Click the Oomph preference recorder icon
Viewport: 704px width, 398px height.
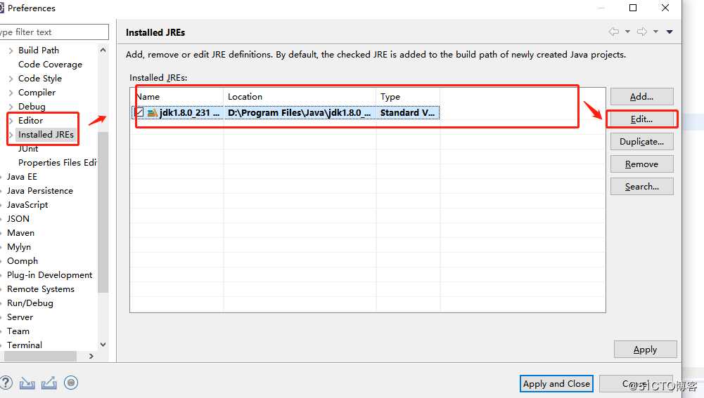pyautogui.click(x=71, y=383)
